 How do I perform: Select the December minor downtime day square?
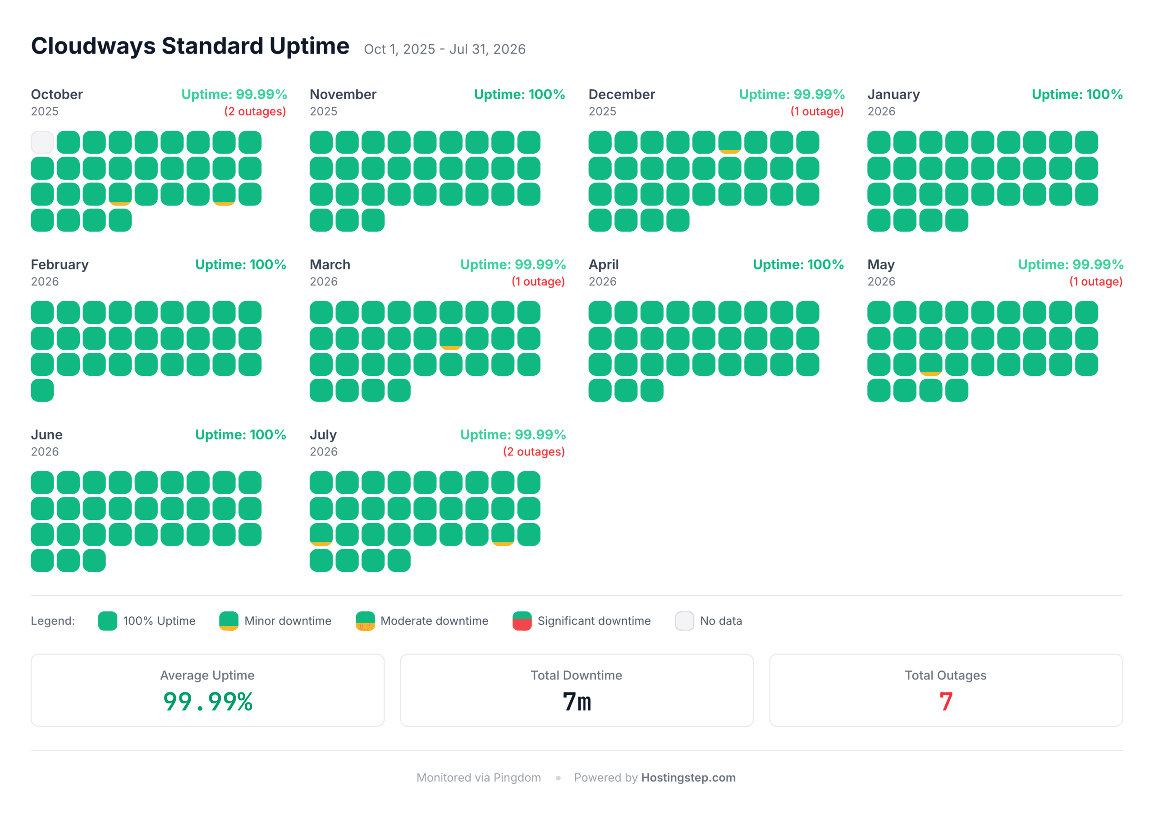[730, 142]
